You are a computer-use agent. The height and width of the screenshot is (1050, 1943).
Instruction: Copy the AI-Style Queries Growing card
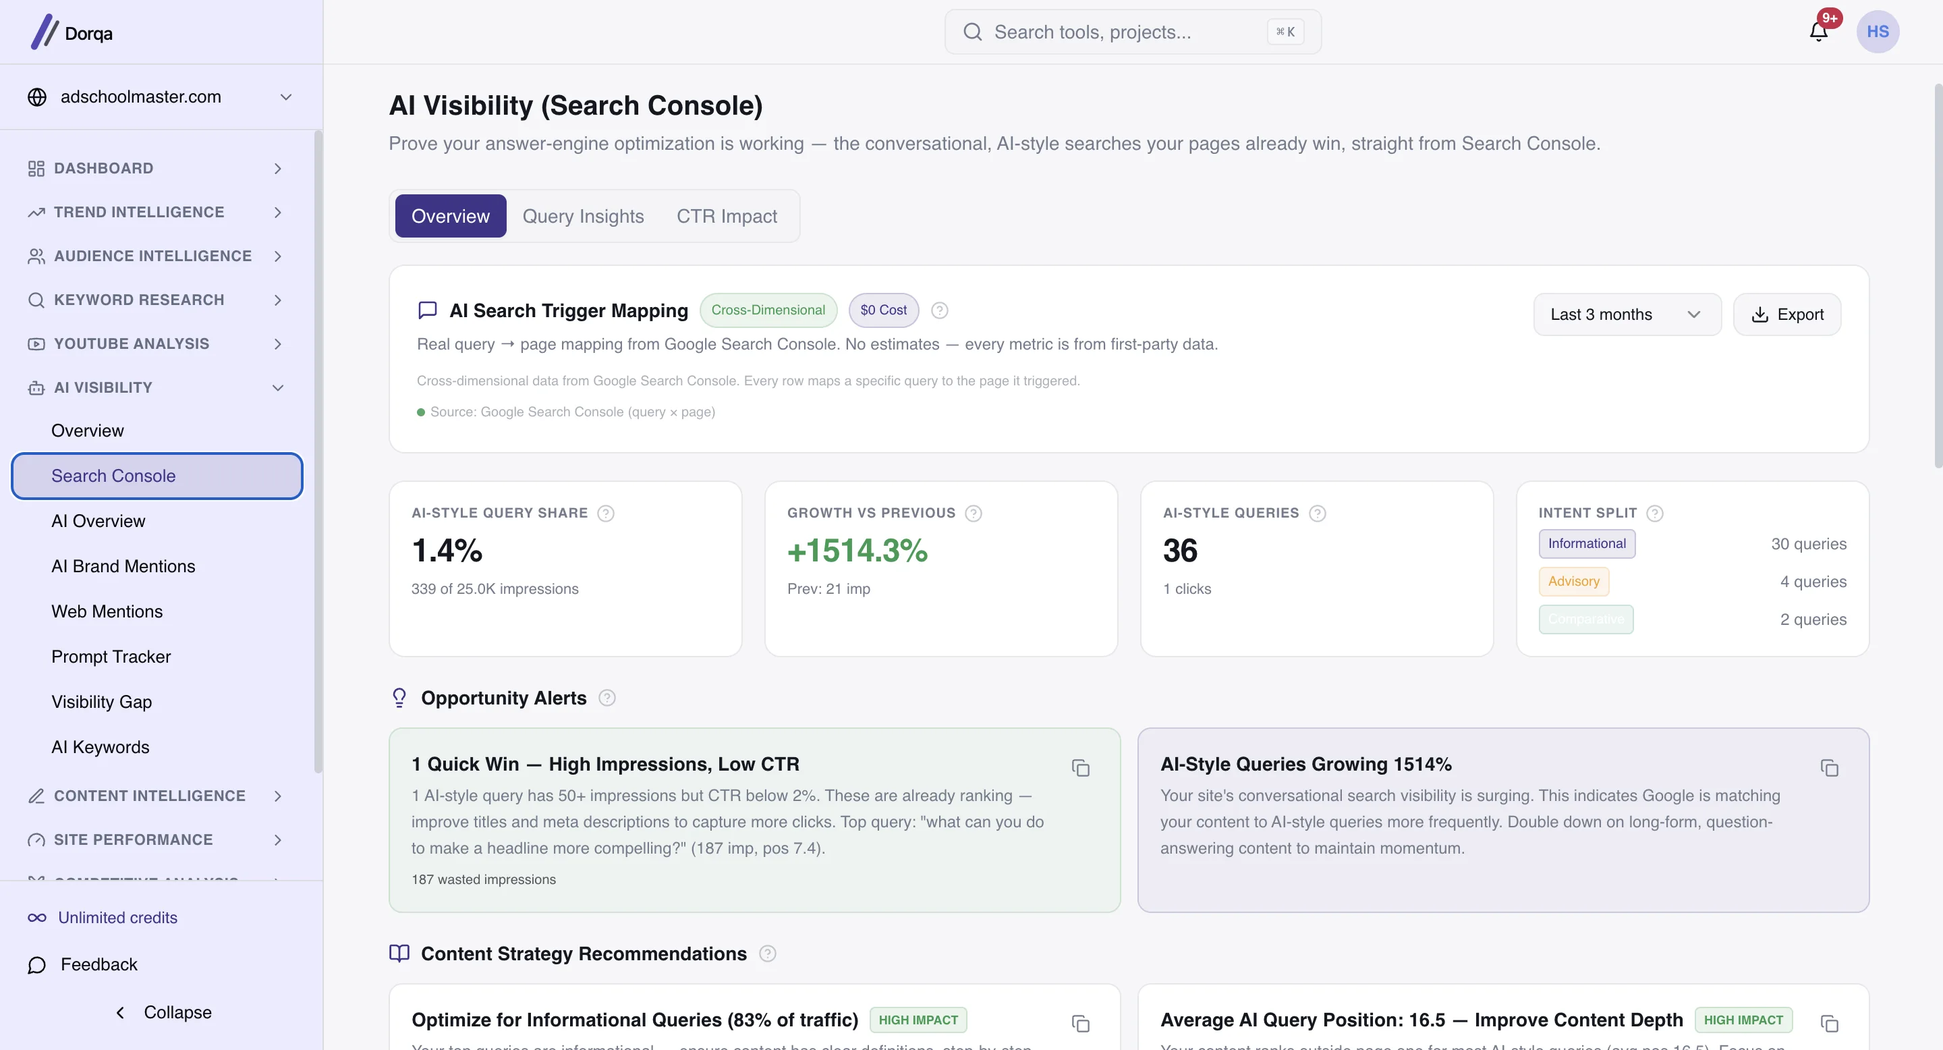(1829, 768)
